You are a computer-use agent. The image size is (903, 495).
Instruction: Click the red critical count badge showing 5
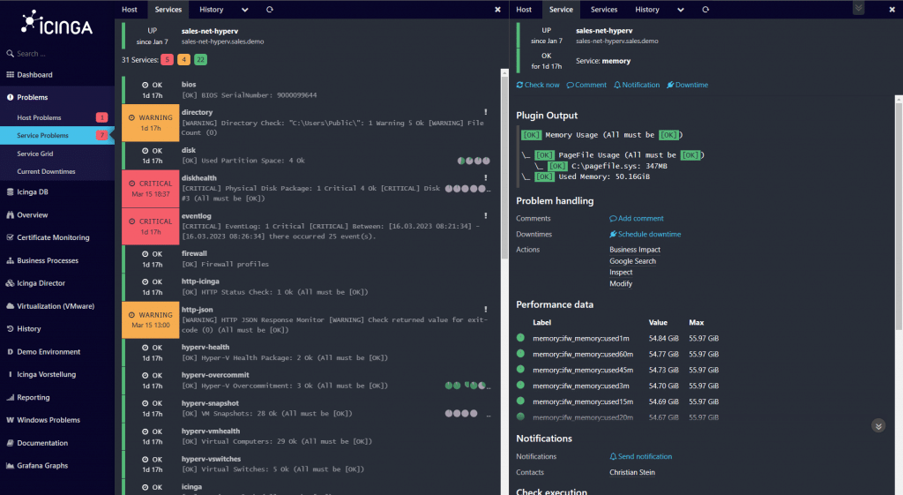click(x=167, y=60)
